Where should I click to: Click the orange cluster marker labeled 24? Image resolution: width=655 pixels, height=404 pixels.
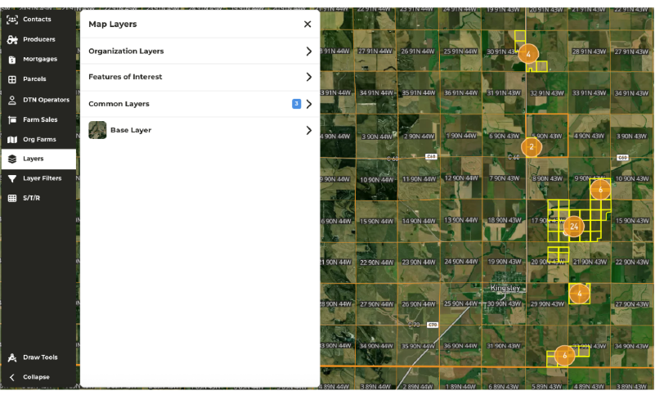pos(574,227)
